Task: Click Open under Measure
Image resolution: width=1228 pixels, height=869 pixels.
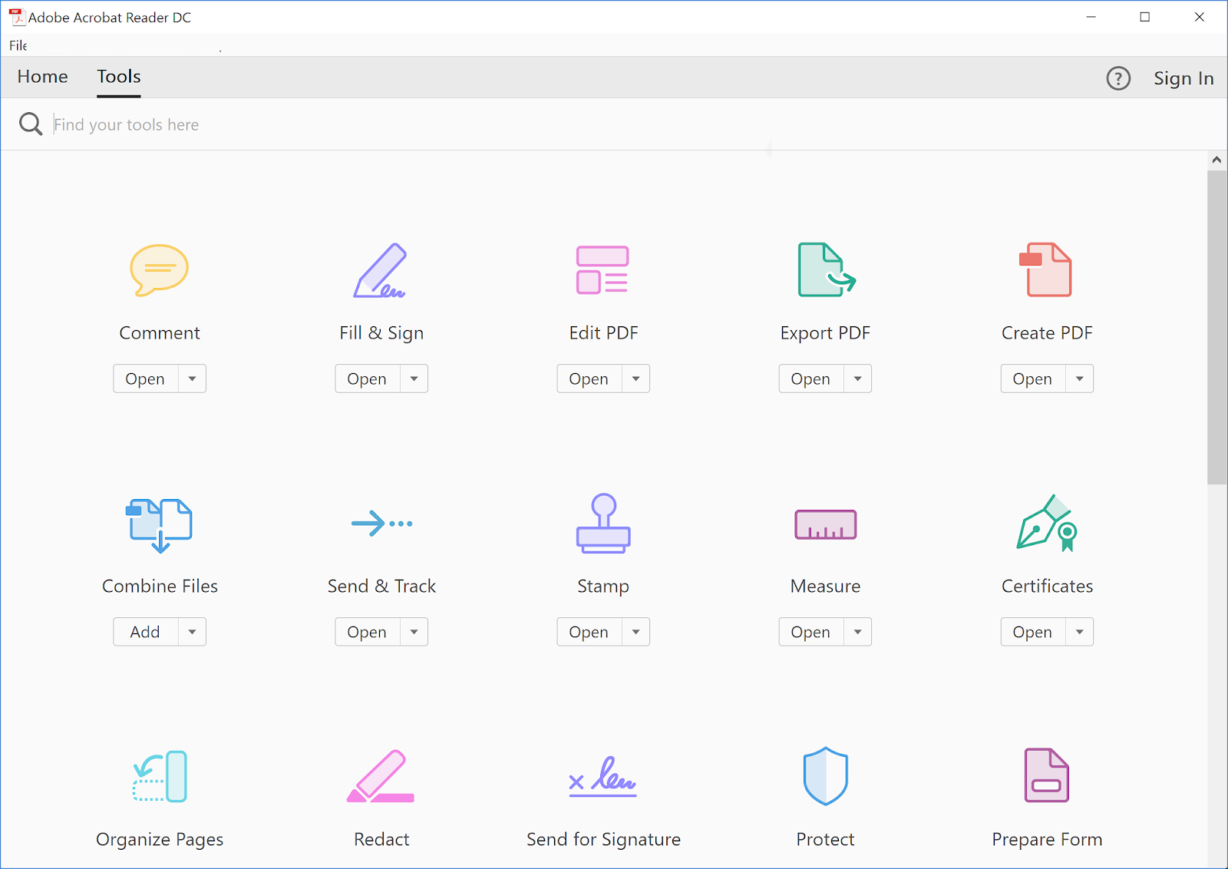Action: tap(811, 632)
